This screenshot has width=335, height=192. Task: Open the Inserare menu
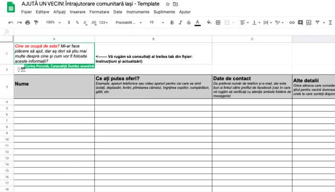(78, 12)
